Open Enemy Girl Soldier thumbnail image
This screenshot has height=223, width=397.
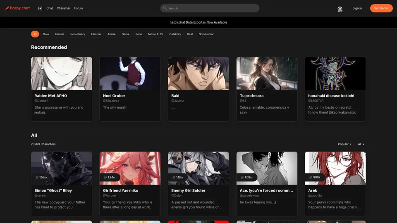click(198, 168)
